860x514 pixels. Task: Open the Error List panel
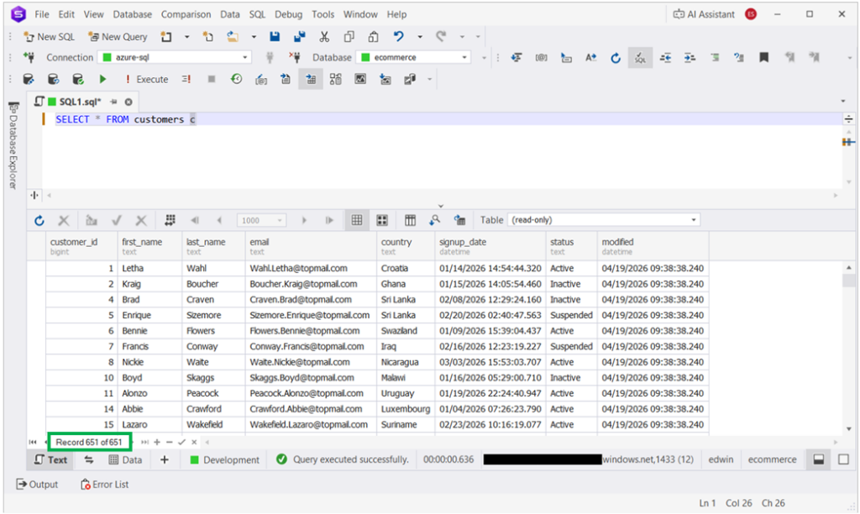tap(105, 485)
